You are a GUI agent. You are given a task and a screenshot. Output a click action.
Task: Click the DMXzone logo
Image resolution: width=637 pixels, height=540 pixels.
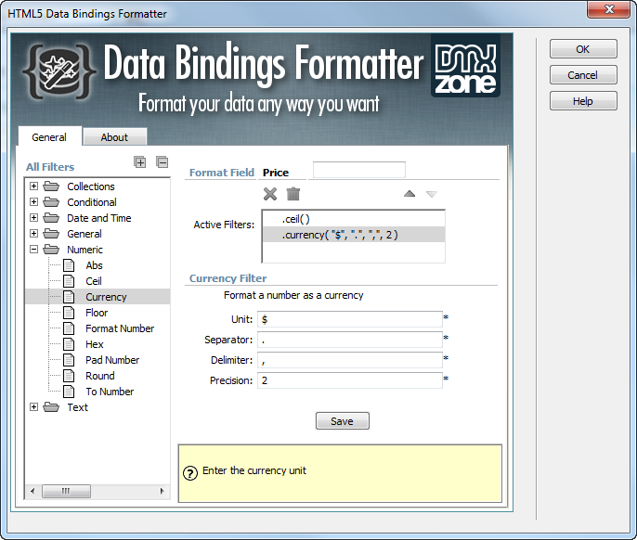(x=465, y=66)
